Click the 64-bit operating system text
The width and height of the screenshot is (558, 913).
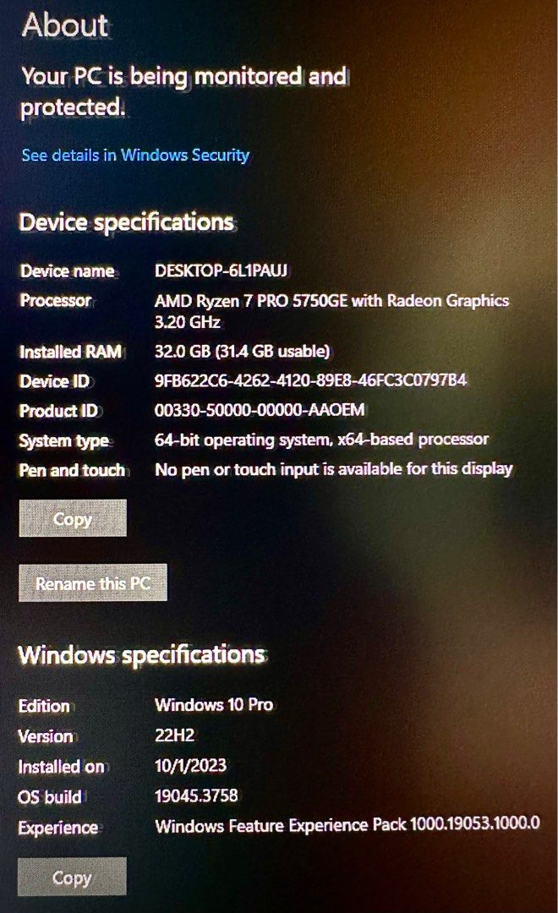(x=321, y=440)
